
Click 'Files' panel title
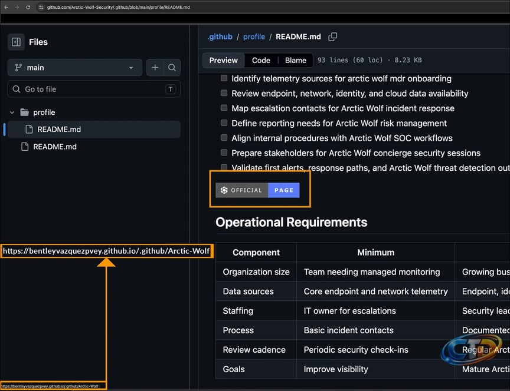[x=38, y=42]
